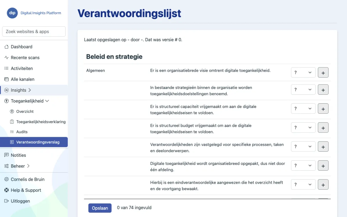347x217 pixels.
Task: Click the dip logo icon
Action: point(12,13)
